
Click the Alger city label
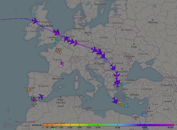pyautogui.click(x=61, y=100)
